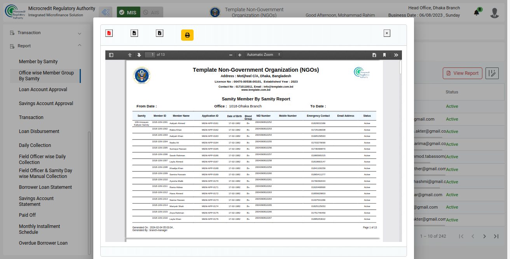Click 1 – 10 of 242 pagination text
Viewport: 510px width, 259px height.
[433, 236]
